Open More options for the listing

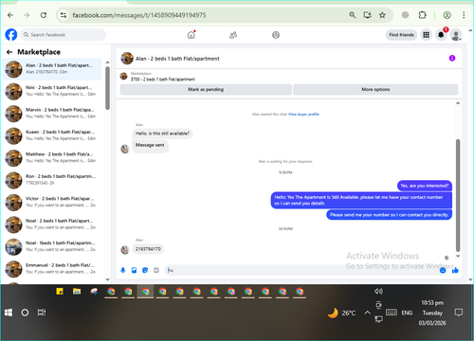pyautogui.click(x=375, y=89)
